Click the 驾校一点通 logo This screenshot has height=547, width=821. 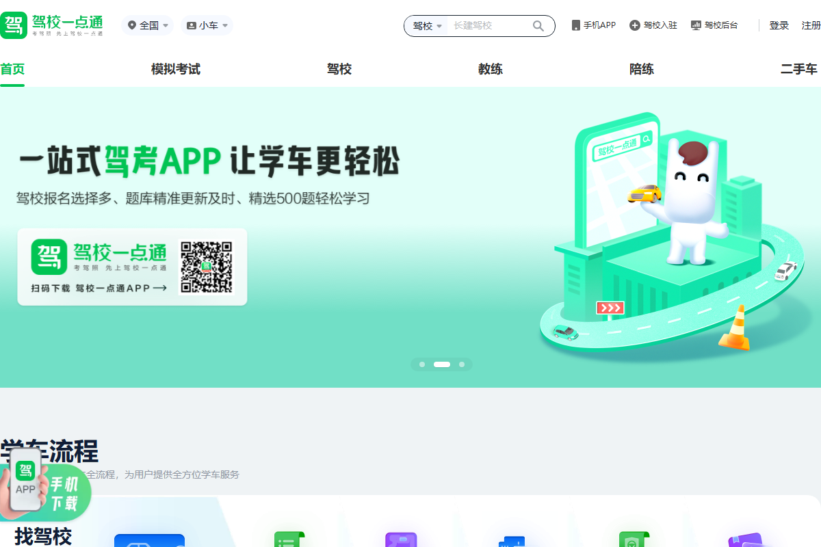[x=52, y=25]
